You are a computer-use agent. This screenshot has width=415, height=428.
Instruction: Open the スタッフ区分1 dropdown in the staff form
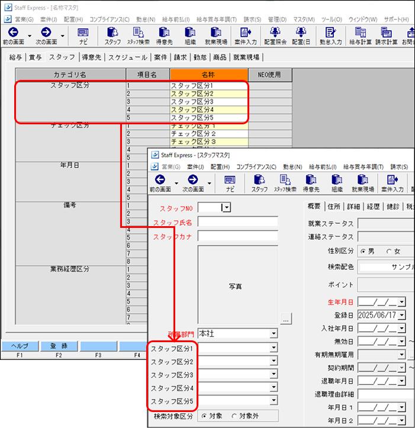tap(274, 348)
